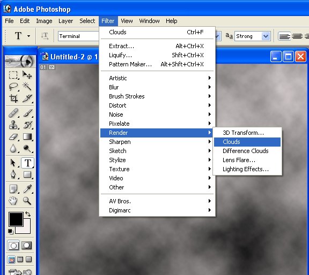Image resolution: width=309 pixels, height=275 pixels.
Task: Click the black foreground color swatch
Action: 16,219
